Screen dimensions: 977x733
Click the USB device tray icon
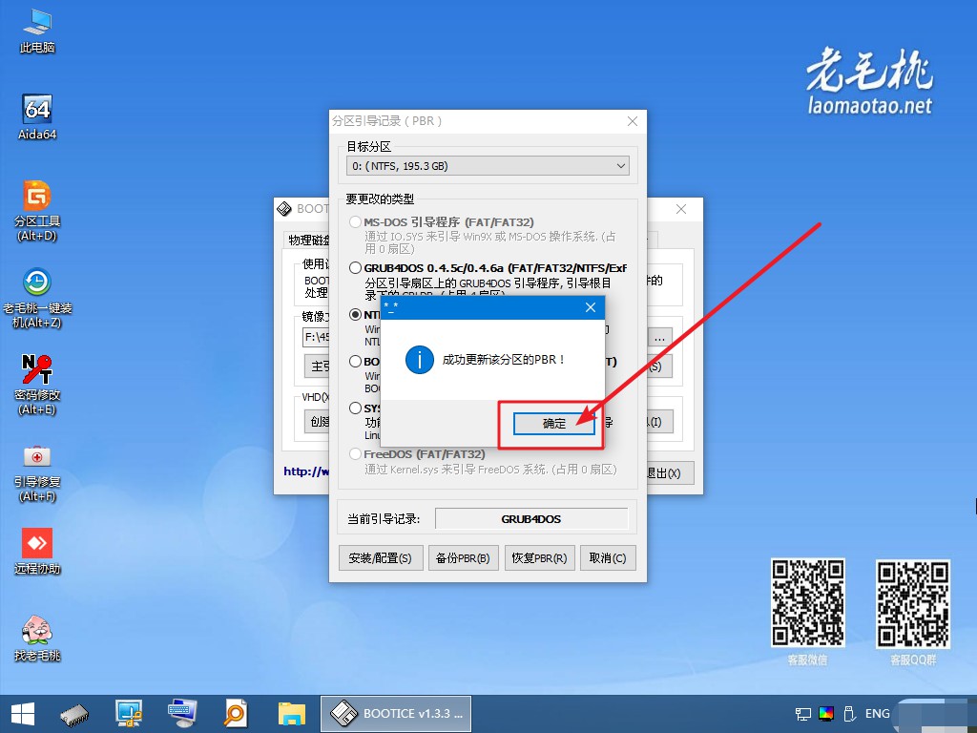[848, 714]
